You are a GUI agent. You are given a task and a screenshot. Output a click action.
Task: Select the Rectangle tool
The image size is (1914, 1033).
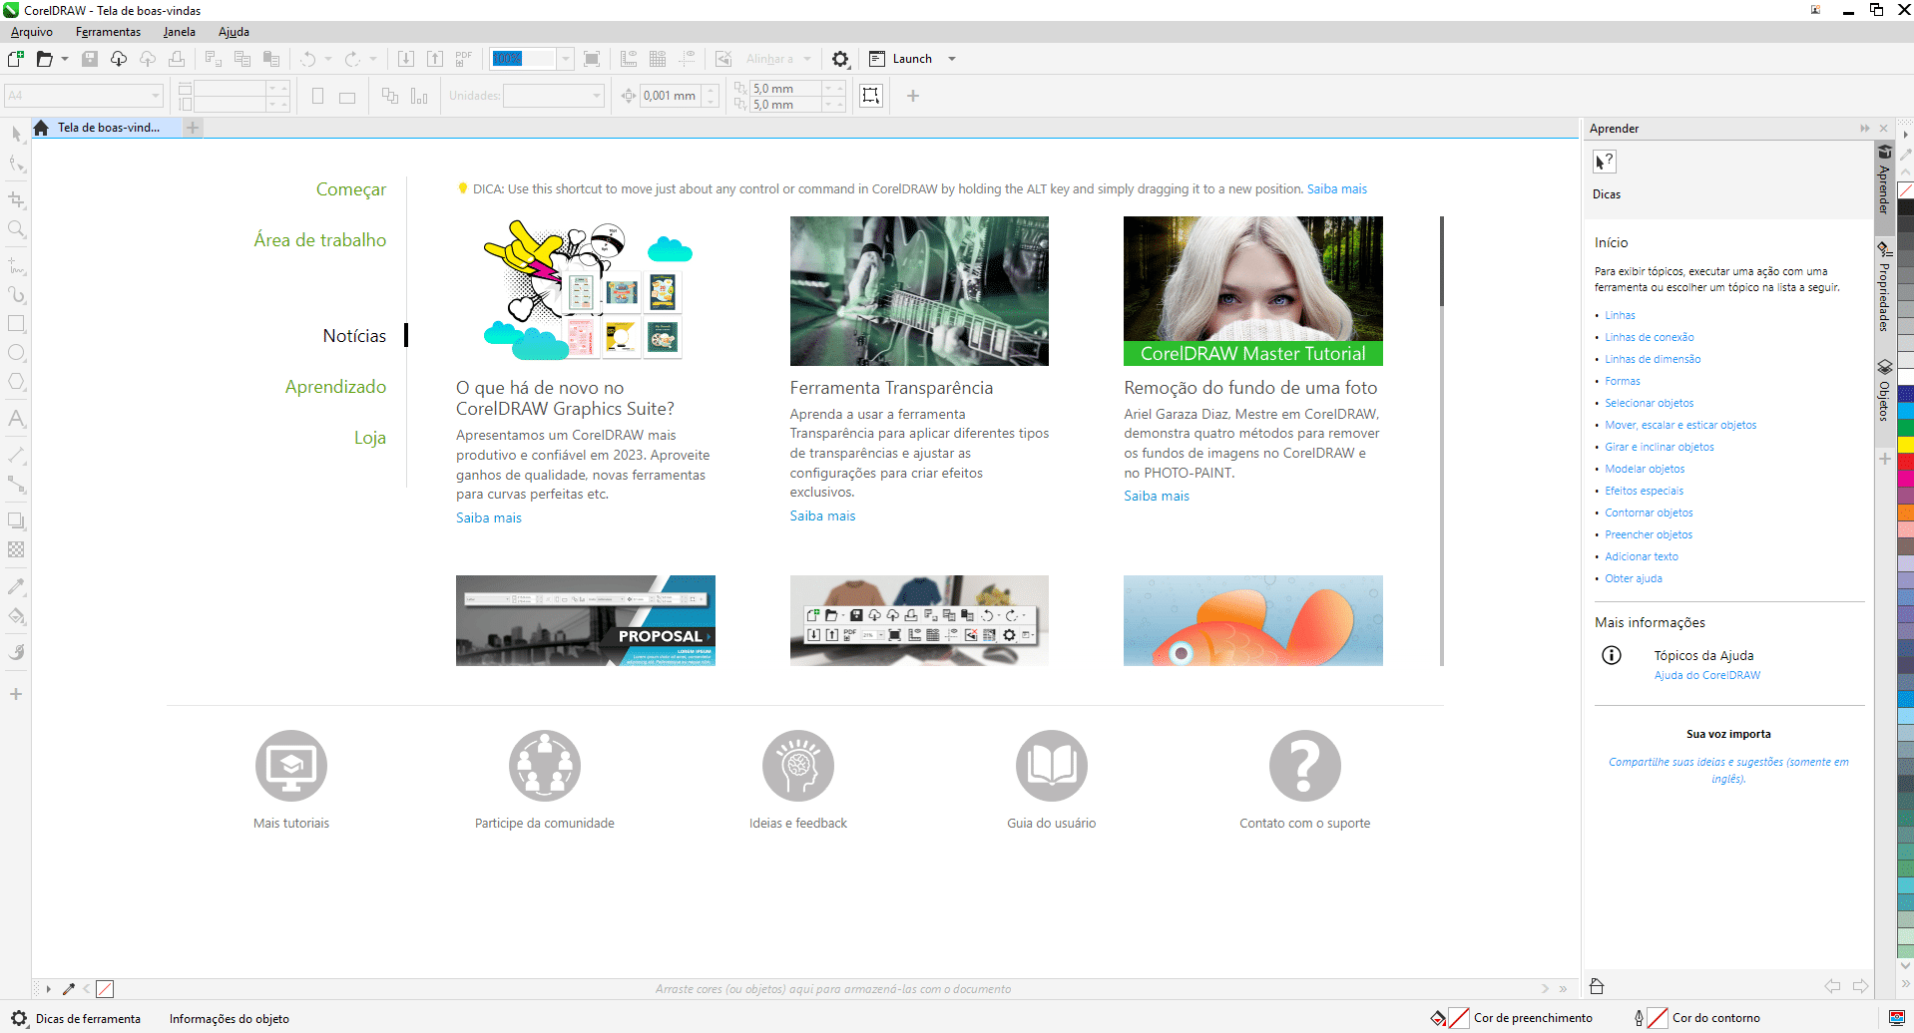point(16,324)
